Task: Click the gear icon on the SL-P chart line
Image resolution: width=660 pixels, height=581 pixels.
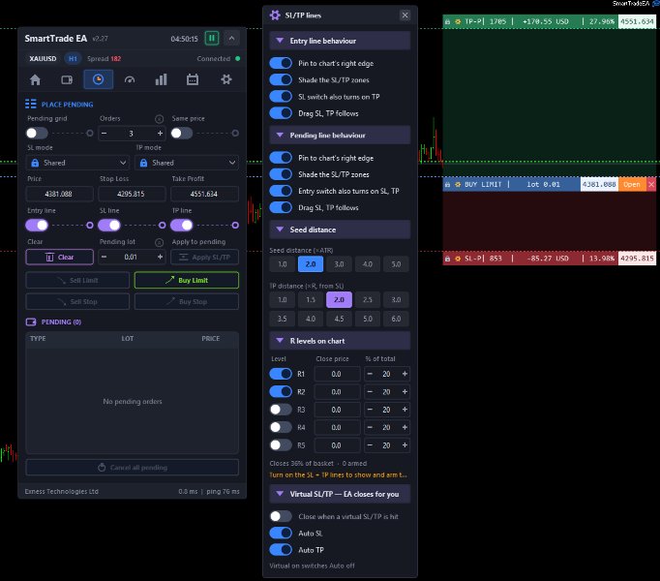Action: coord(458,259)
